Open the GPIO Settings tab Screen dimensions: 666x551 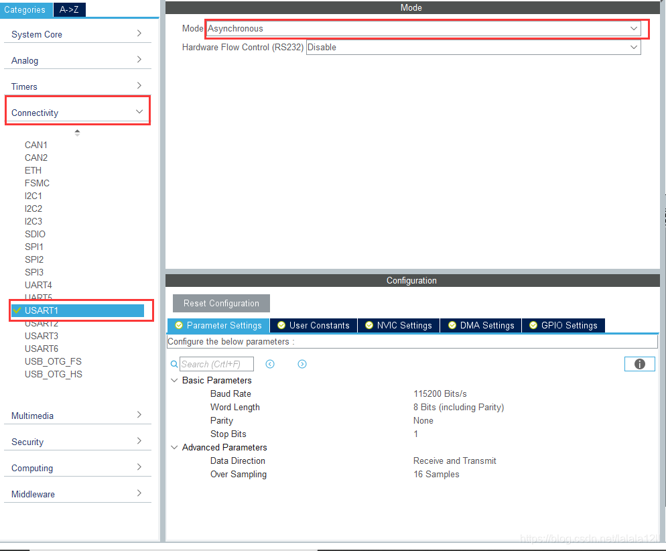coord(563,325)
